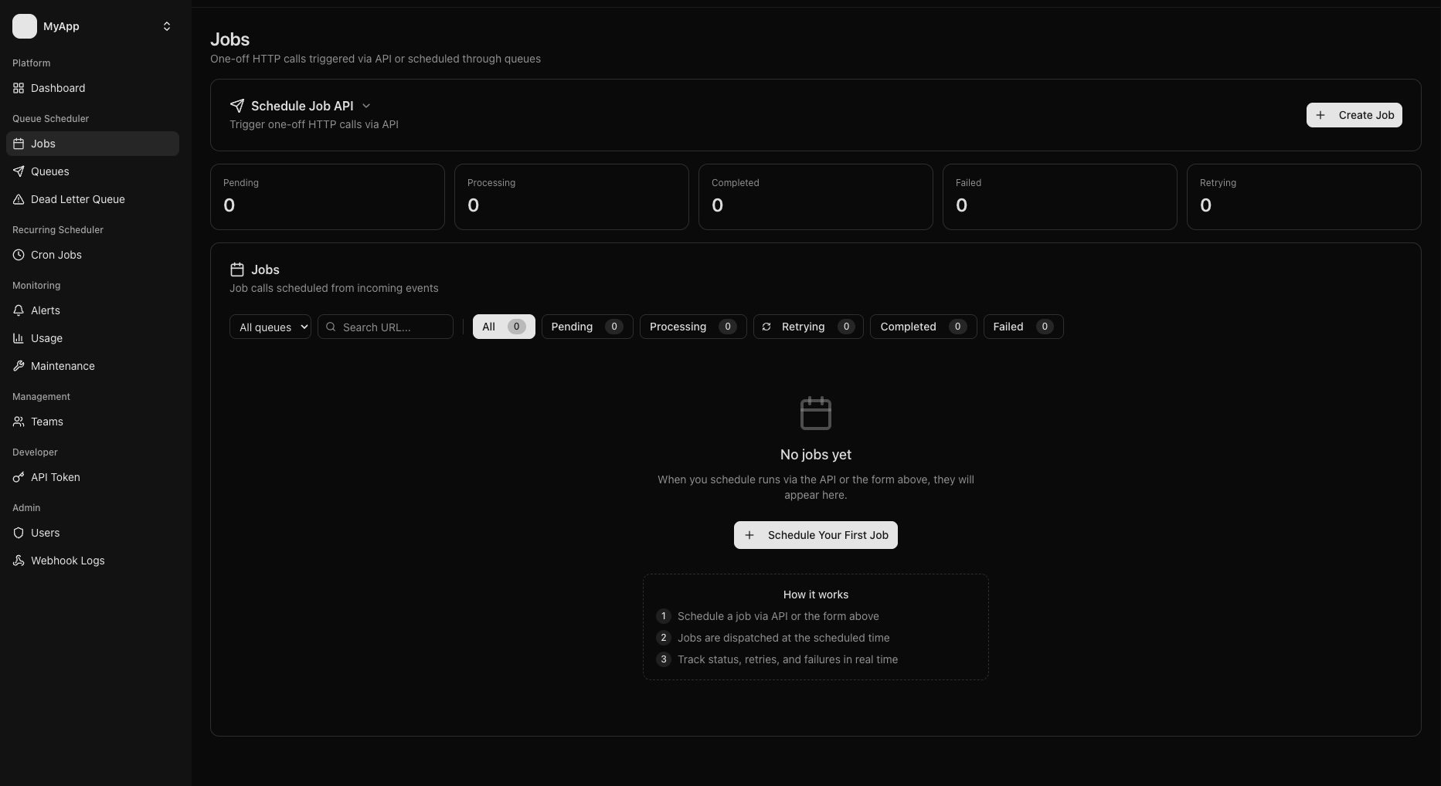
Task: Open Cron Jobs under Recurring Scheduler
Action: (56, 255)
